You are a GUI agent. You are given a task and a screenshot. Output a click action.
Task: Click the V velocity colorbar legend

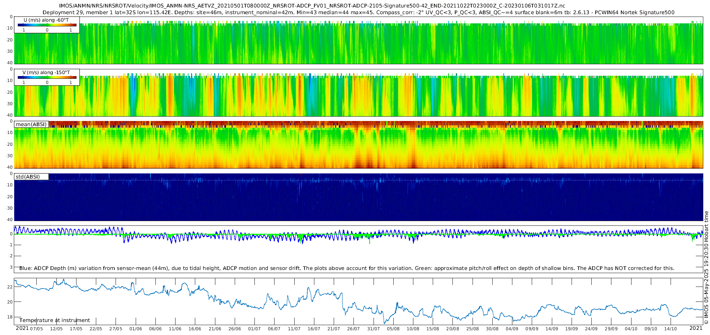coord(47,77)
